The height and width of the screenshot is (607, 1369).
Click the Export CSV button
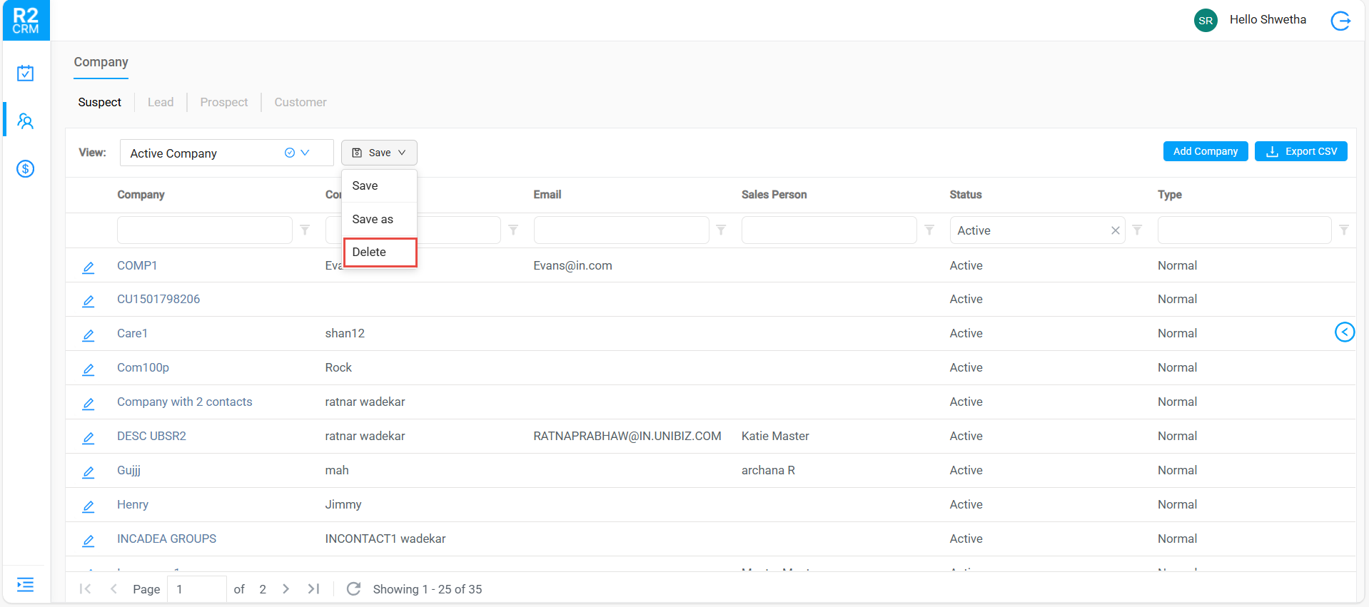coord(1300,151)
